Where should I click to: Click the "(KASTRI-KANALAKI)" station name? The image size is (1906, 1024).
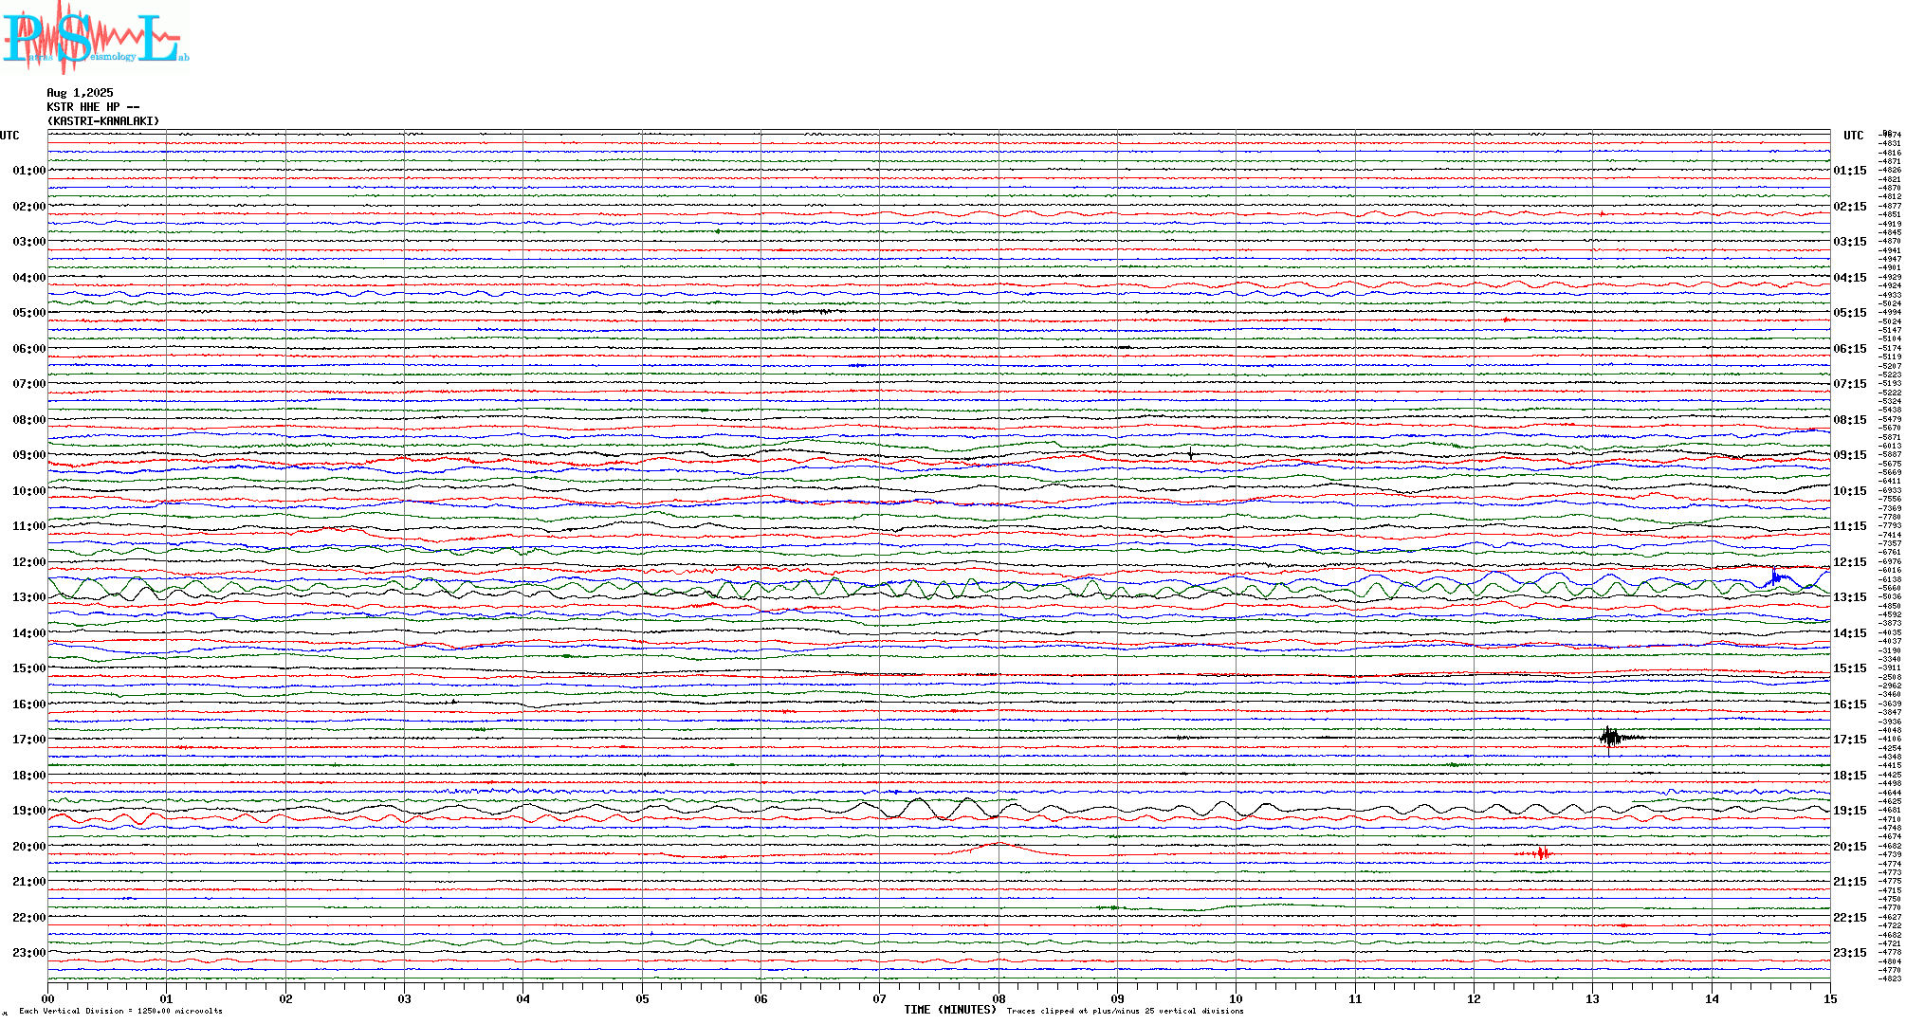[103, 121]
